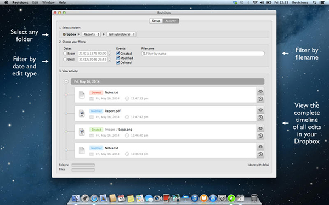Open Calendar icon in dock
329x205 pixels.
click(122, 198)
